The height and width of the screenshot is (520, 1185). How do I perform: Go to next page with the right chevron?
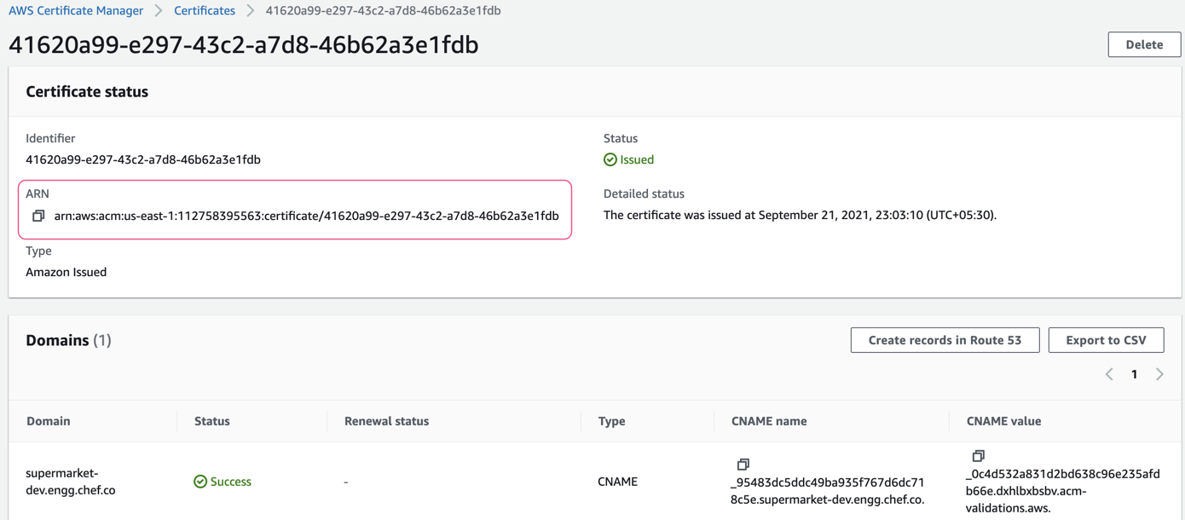[1159, 373]
